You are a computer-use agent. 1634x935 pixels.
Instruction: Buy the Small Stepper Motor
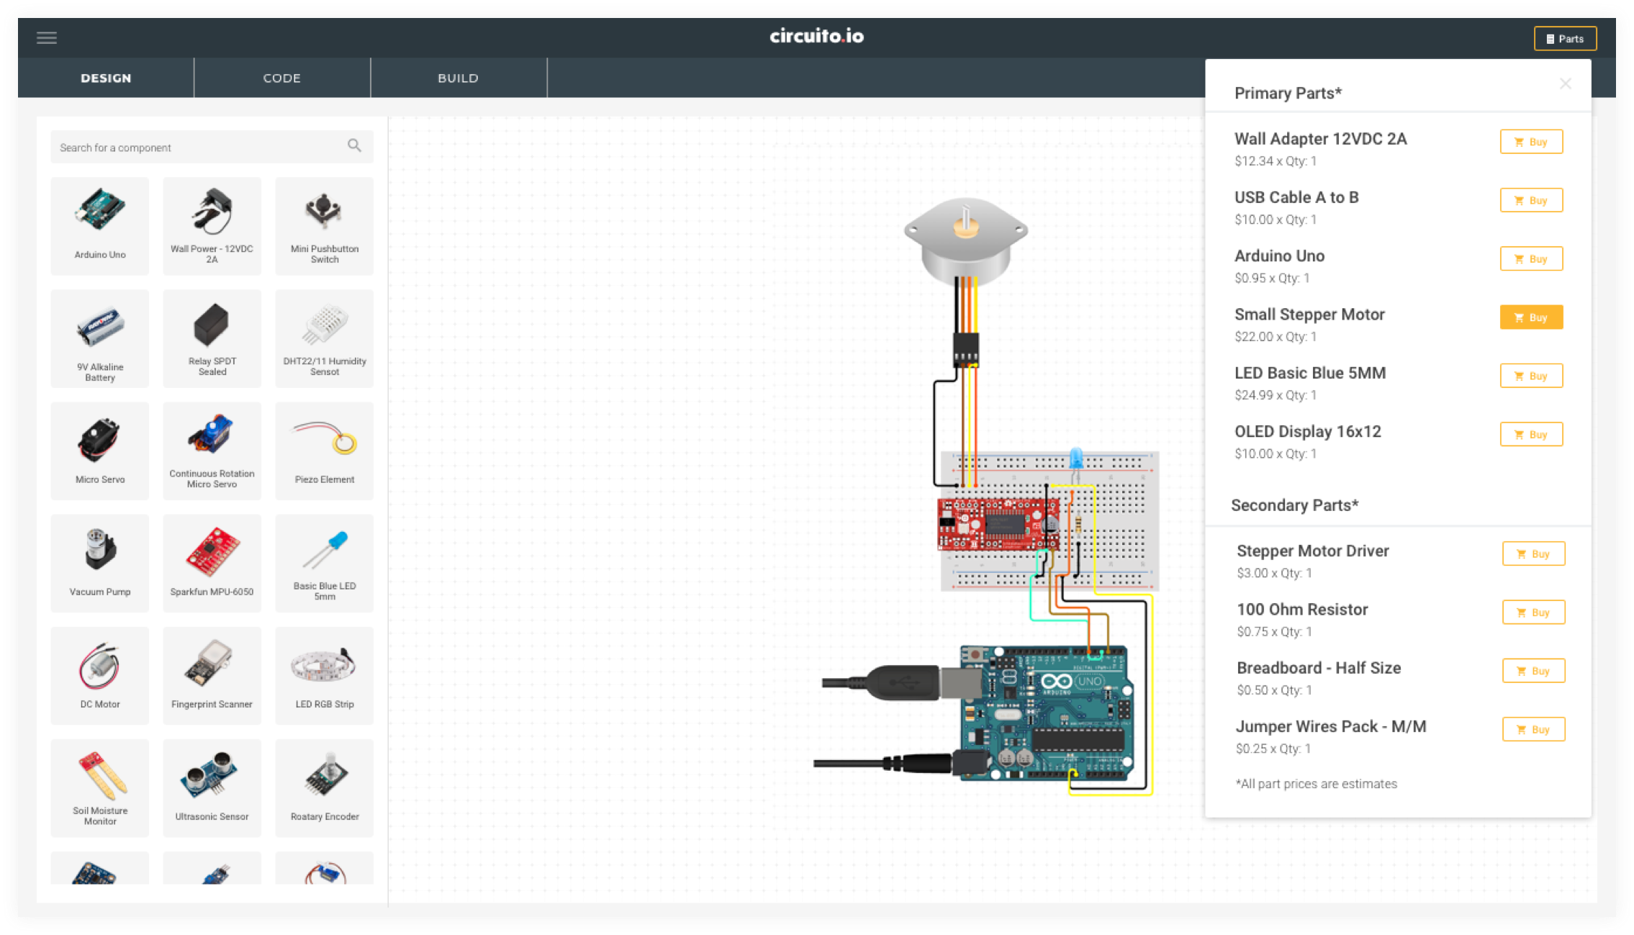coord(1531,317)
